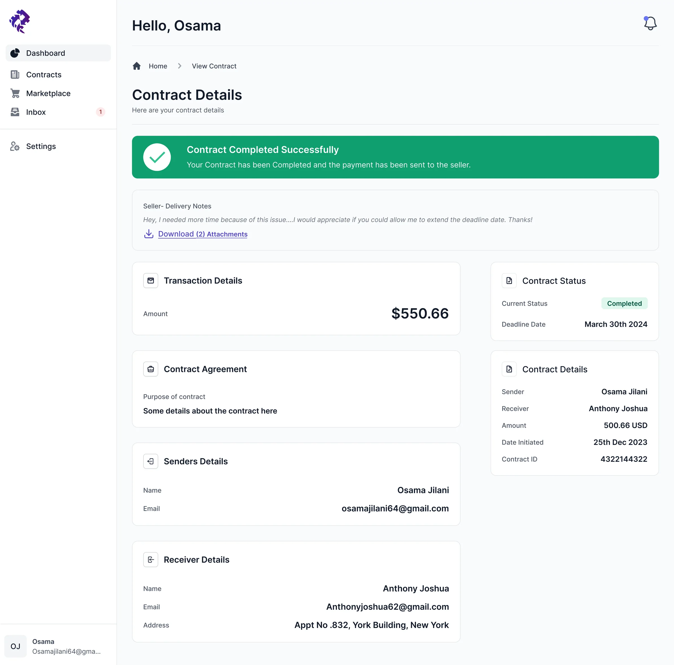Click the side Contract Details file icon
This screenshot has height=665, width=674.
coord(509,369)
